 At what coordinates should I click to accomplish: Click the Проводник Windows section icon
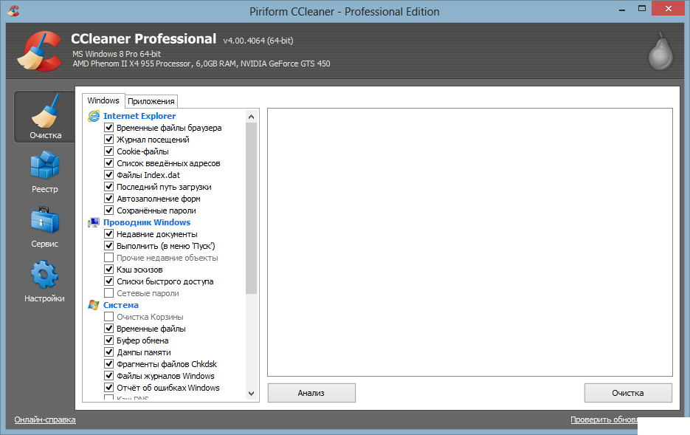[x=94, y=222]
